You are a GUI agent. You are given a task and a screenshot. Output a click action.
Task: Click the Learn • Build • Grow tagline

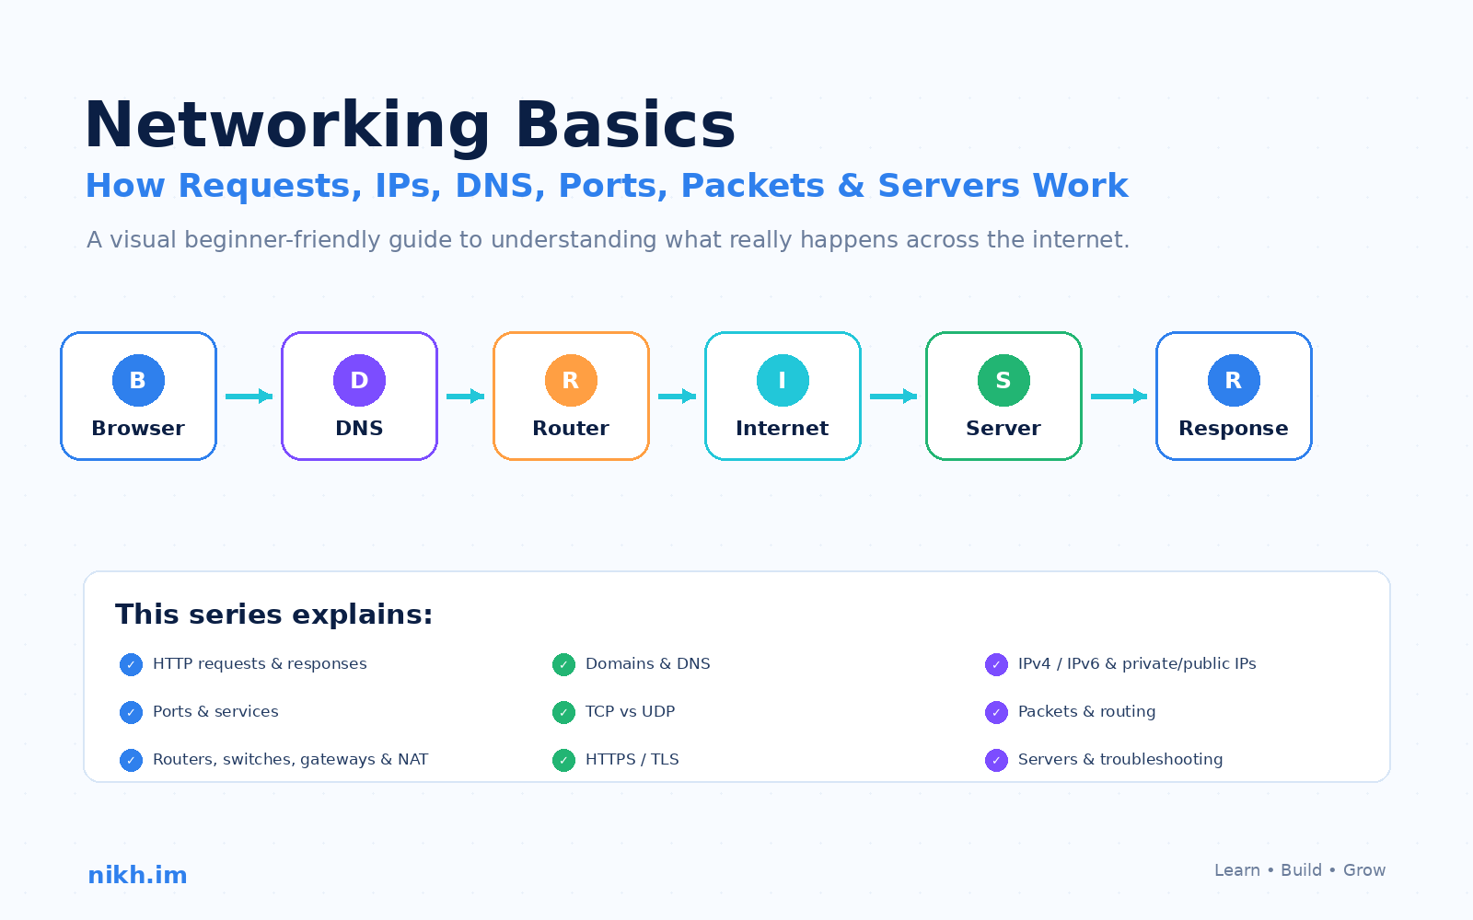click(x=1300, y=870)
